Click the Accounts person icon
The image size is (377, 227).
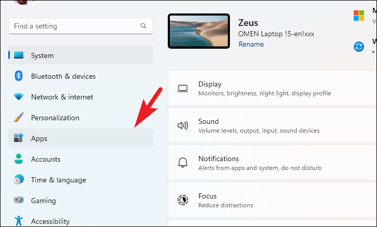coord(19,159)
